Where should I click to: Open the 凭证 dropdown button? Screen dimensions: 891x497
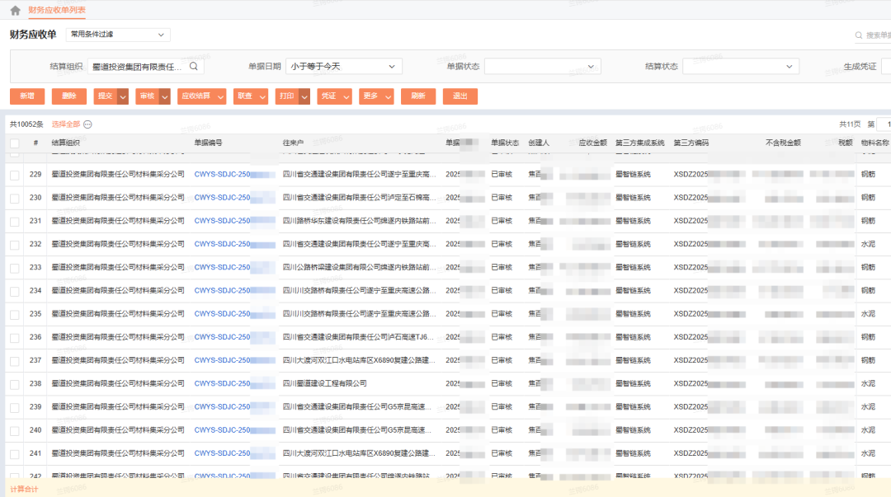334,96
